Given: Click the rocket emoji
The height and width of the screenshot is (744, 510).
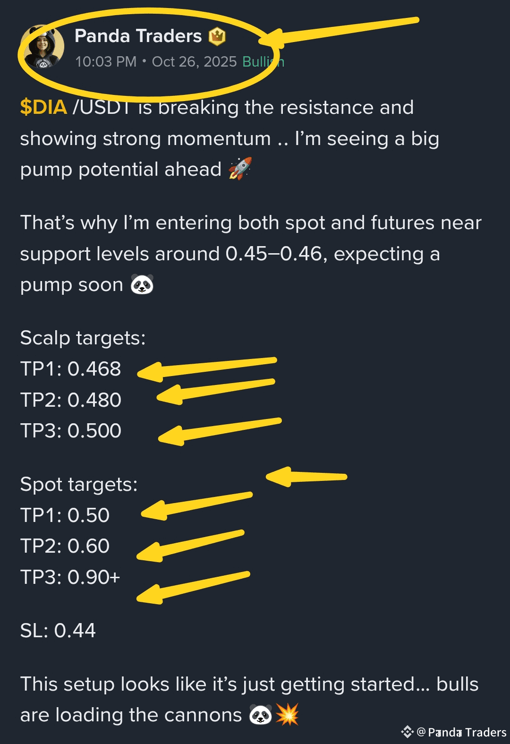Looking at the screenshot, I should [x=240, y=169].
